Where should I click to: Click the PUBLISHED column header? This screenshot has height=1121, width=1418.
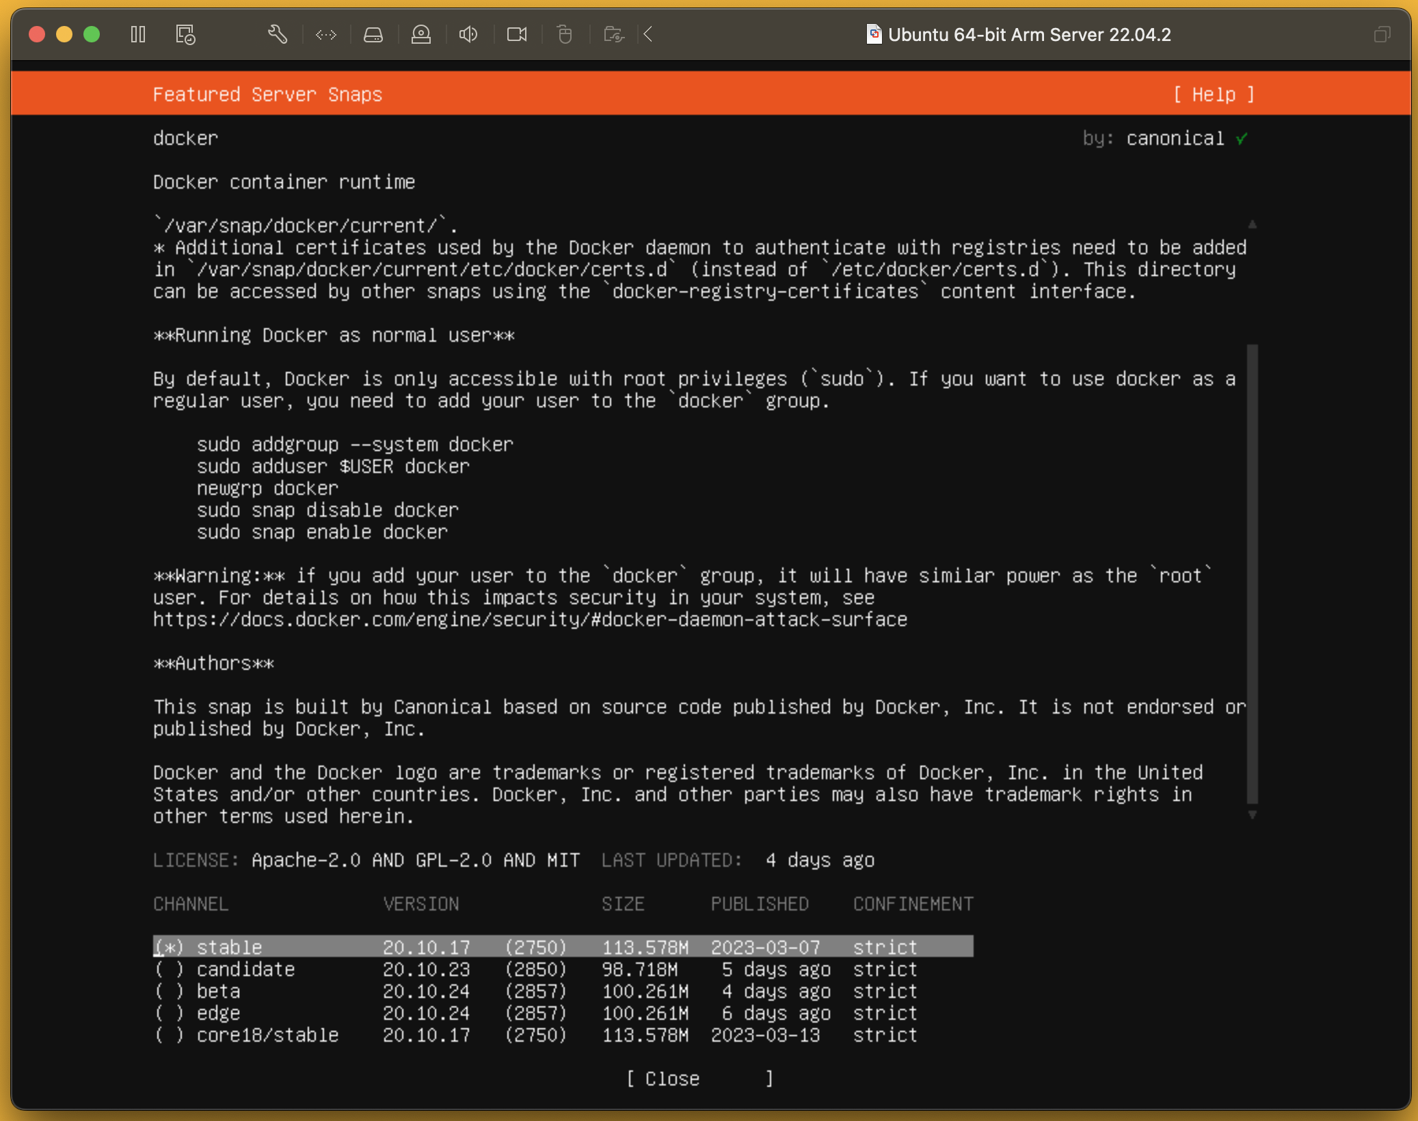click(x=760, y=904)
